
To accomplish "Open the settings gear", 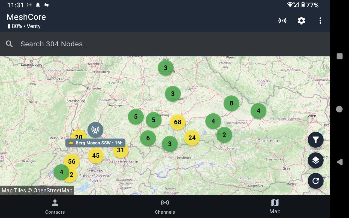I will [x=301, y=21].
